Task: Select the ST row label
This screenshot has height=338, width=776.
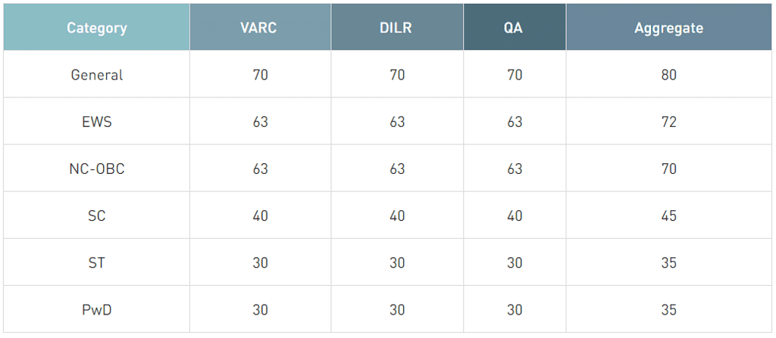Action: (96, 262)
